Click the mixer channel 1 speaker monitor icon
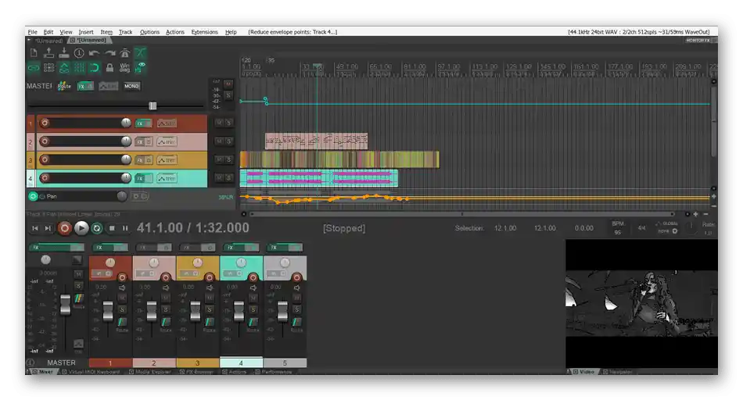This screenshot has height=400, width=743. click(x=122, y=287)
